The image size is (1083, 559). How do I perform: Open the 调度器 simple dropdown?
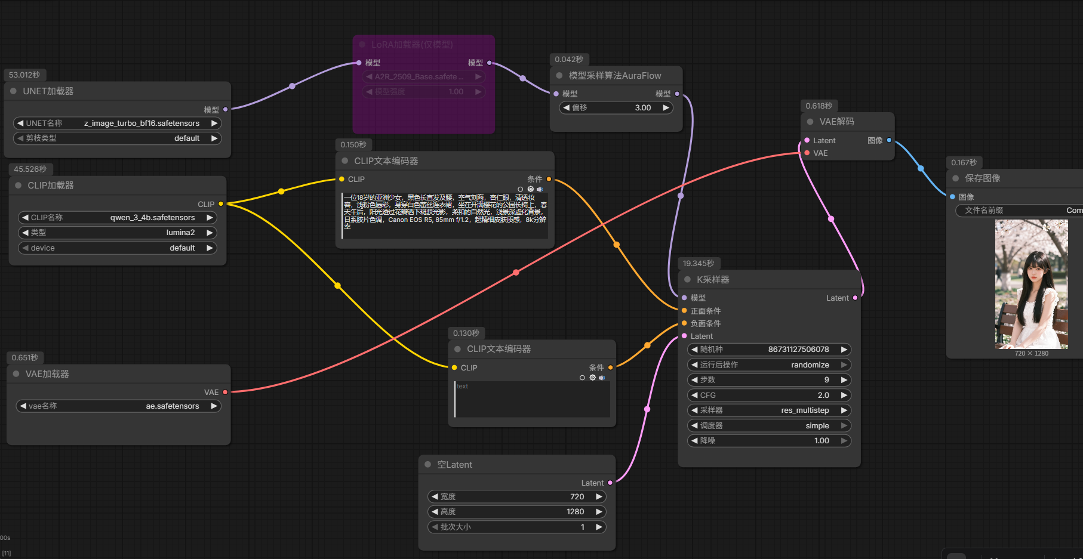pos(769,426)
